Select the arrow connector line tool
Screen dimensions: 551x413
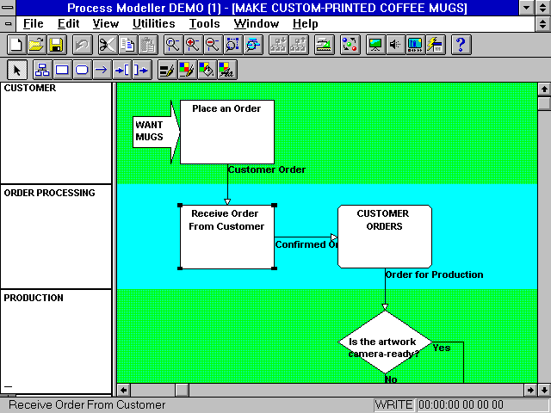click(x=101, y=71)
